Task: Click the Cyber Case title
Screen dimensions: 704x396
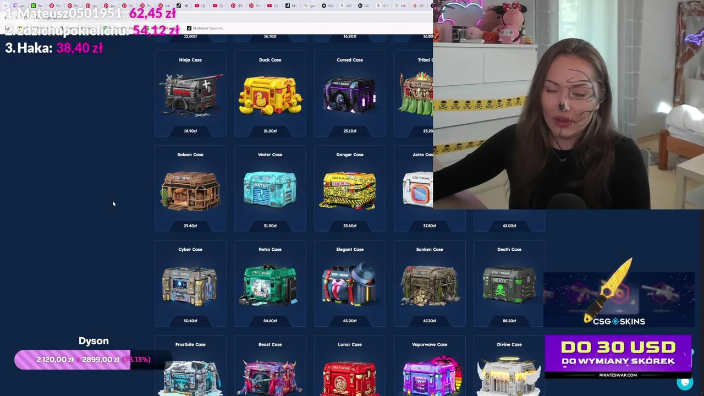Action: pos(190,250)
